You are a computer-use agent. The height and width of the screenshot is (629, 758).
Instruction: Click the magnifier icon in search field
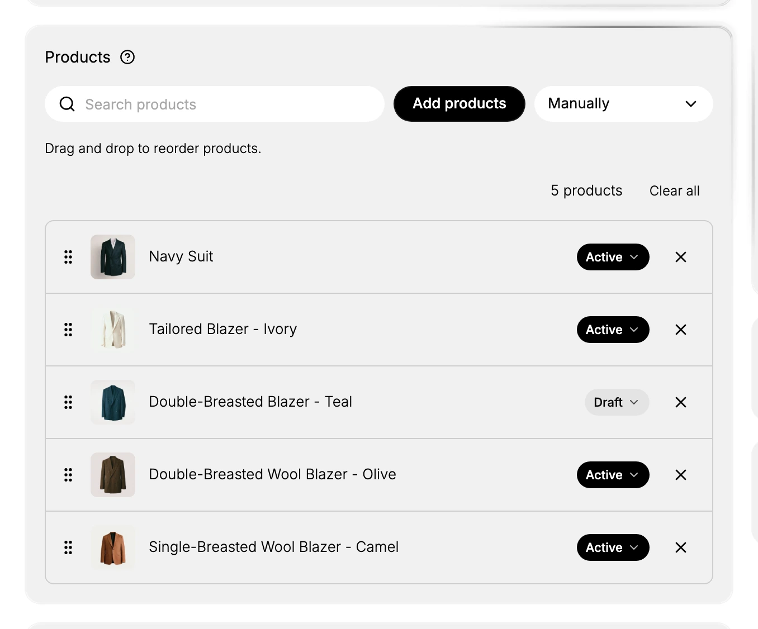(67, 104)
